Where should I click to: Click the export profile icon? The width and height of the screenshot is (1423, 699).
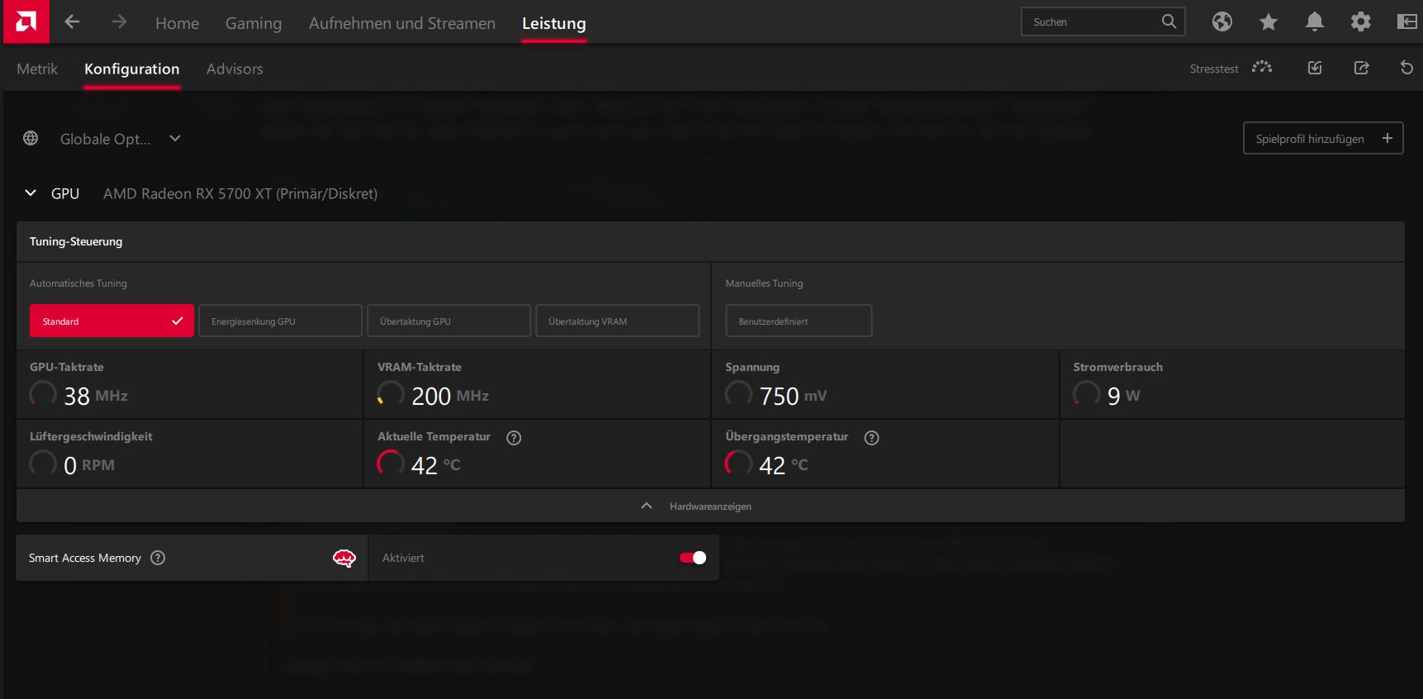pos(1362,68)
